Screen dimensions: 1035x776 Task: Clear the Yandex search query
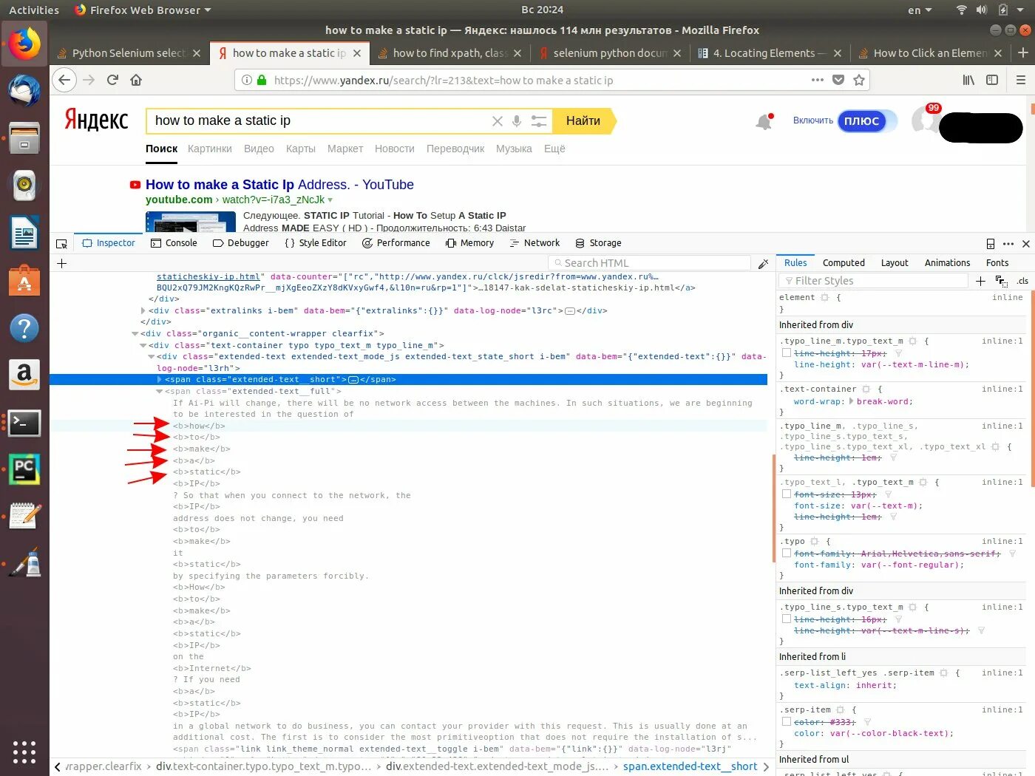point(498,121)
